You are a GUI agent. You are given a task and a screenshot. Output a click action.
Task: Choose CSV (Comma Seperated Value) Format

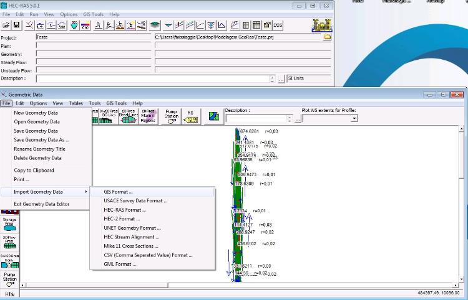tap(152, 255)
